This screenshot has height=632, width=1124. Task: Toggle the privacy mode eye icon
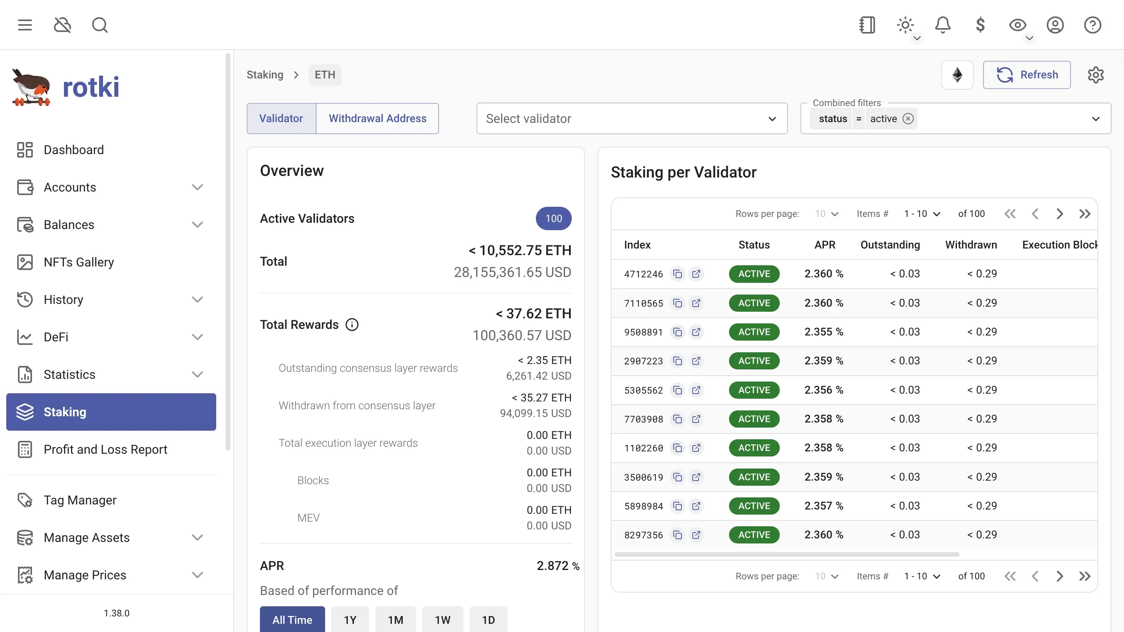click(1017, 25)
